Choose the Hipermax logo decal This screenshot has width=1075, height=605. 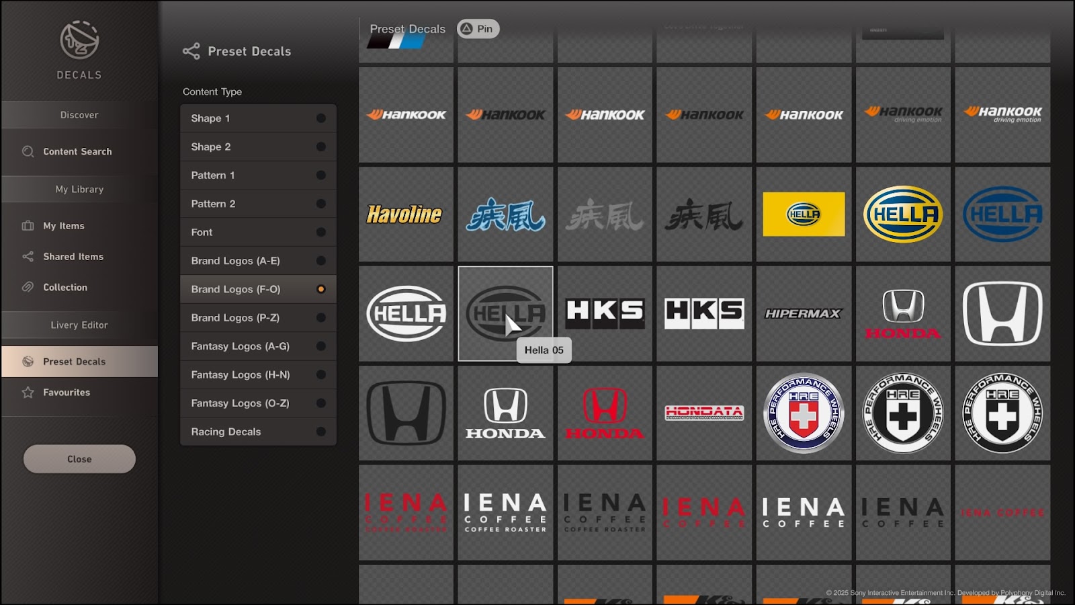coord(804,314)
